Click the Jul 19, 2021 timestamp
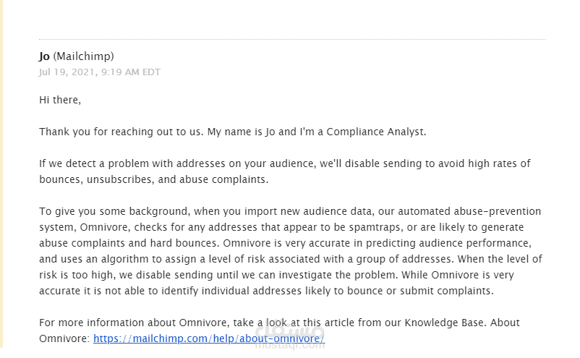Viewport: 580px width, 358px height. point(100,72)
